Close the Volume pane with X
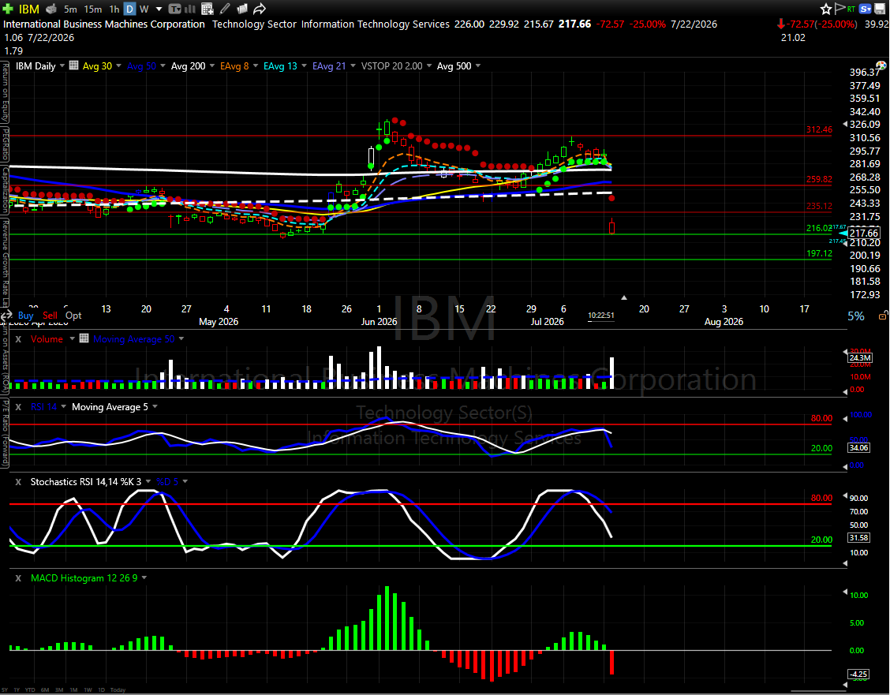 pyautogui.click(x=19, y=338)
